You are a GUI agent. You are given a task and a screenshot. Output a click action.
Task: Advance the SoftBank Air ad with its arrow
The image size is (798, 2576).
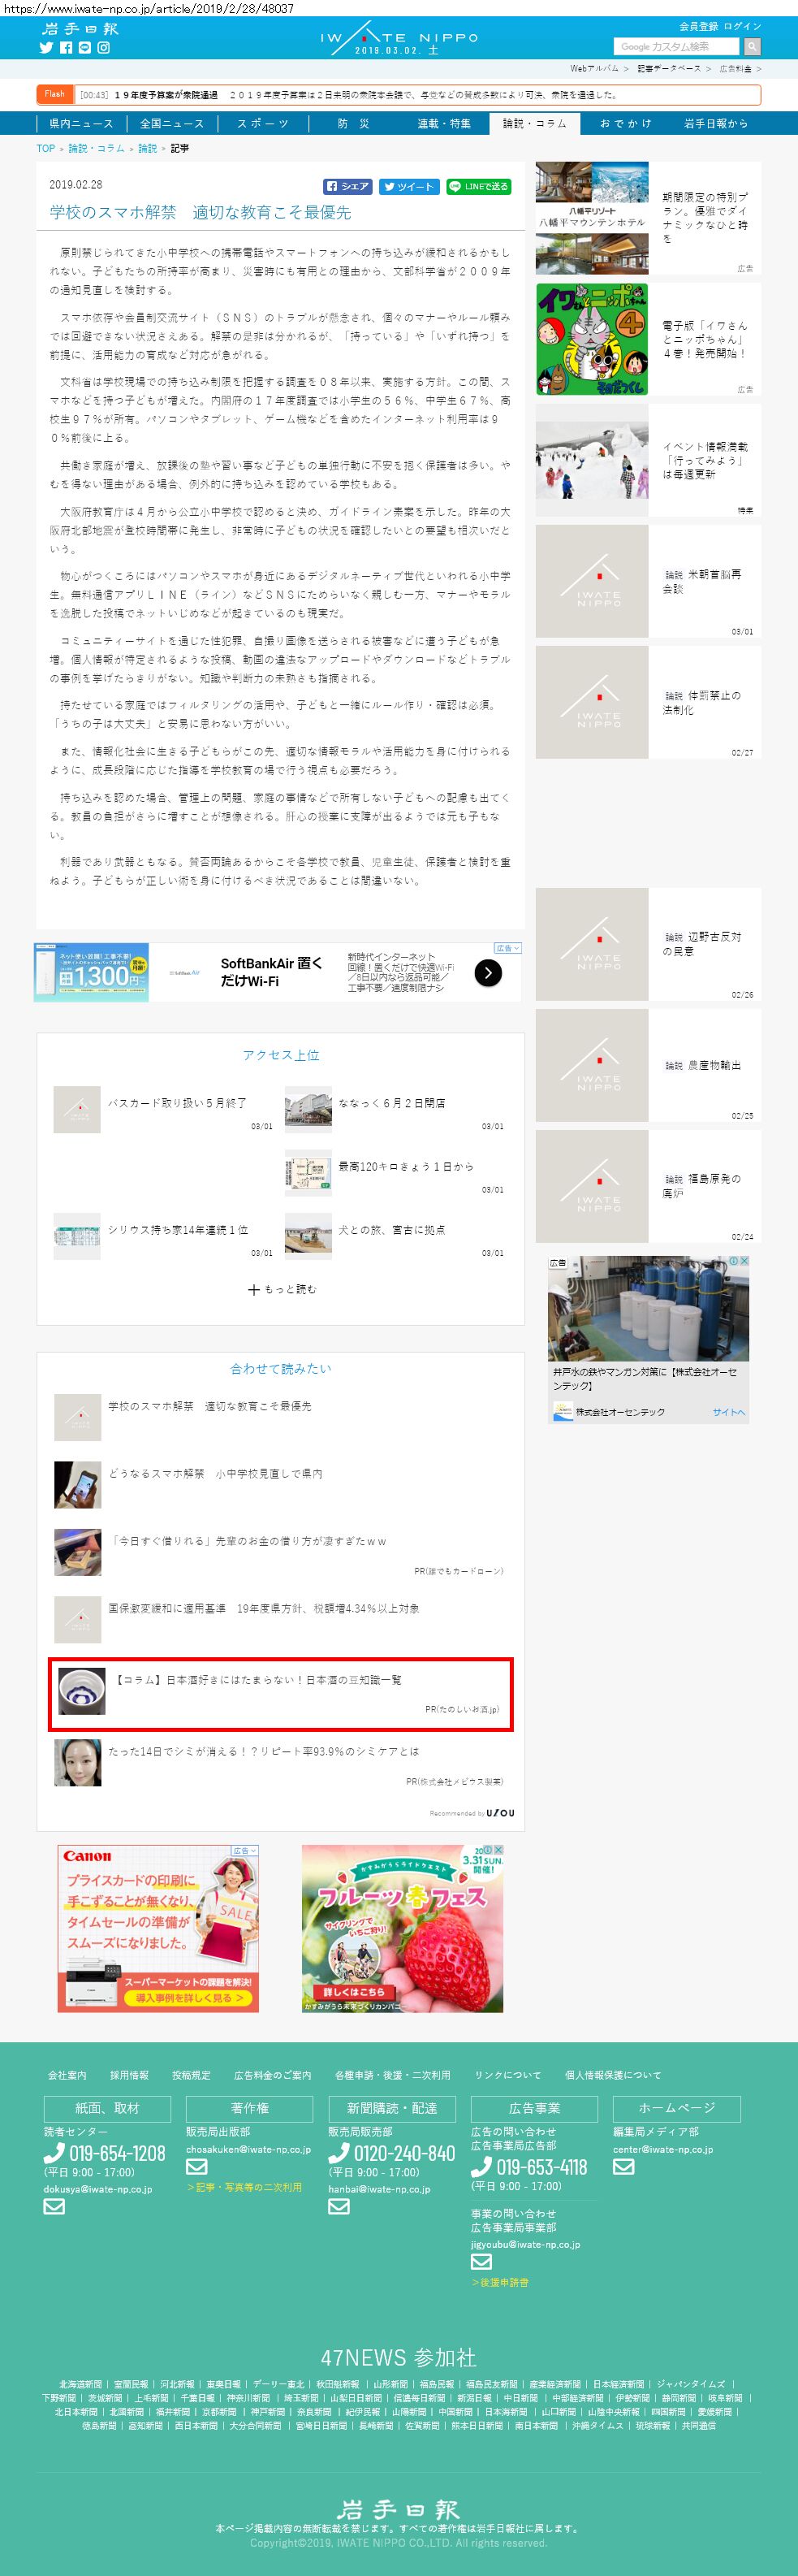(x=487, y=972)
